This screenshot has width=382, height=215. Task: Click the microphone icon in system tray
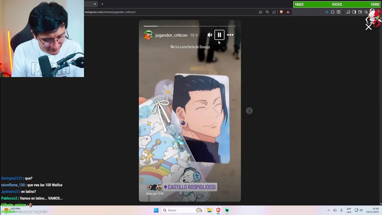point(341,210)
